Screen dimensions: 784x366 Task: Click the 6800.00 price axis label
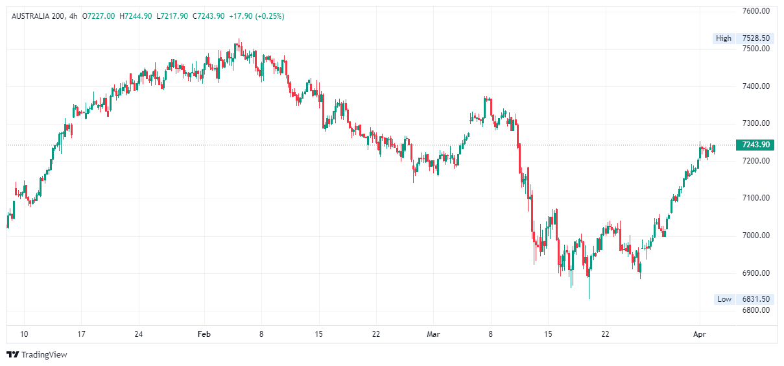point(755,310)
